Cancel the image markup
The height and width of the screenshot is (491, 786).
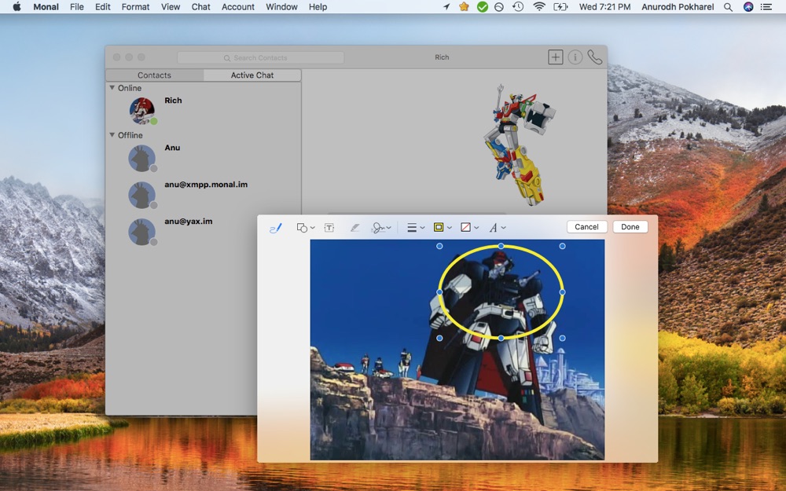586,227
